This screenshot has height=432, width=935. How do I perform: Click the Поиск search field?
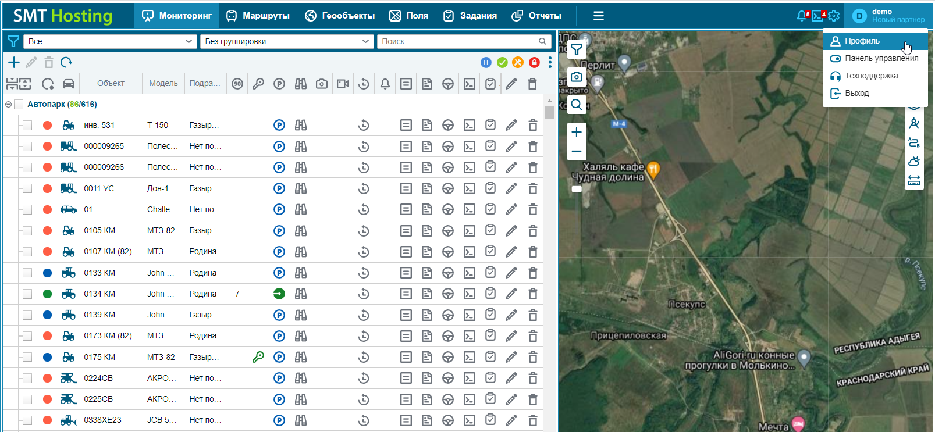click(464, 41)
